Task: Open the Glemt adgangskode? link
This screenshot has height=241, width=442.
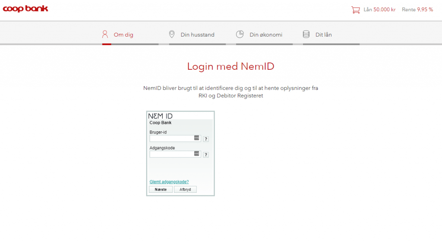Action: pos(169,182)
